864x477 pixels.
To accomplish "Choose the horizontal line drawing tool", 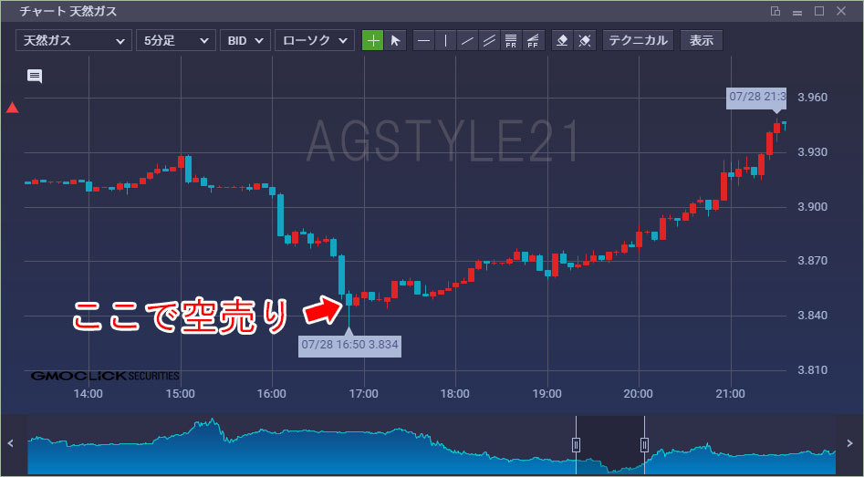I will click(x=423, y=40).
